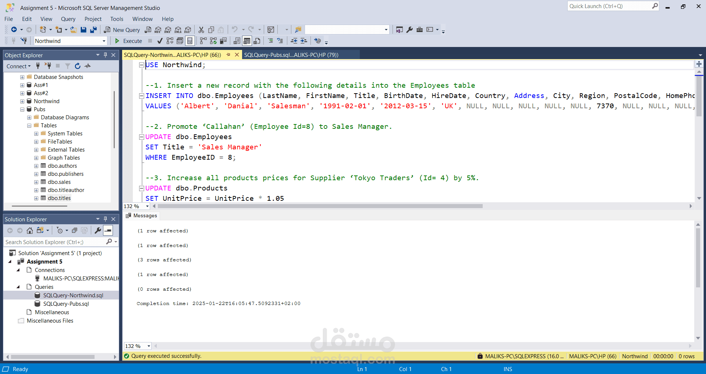Click the Undo arrow icon
The image size is (706, 374).
(x=234, y=29)
